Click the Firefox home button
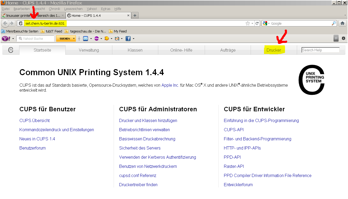The width and height of the screenshot is (348, 199). tap(342, 23)
